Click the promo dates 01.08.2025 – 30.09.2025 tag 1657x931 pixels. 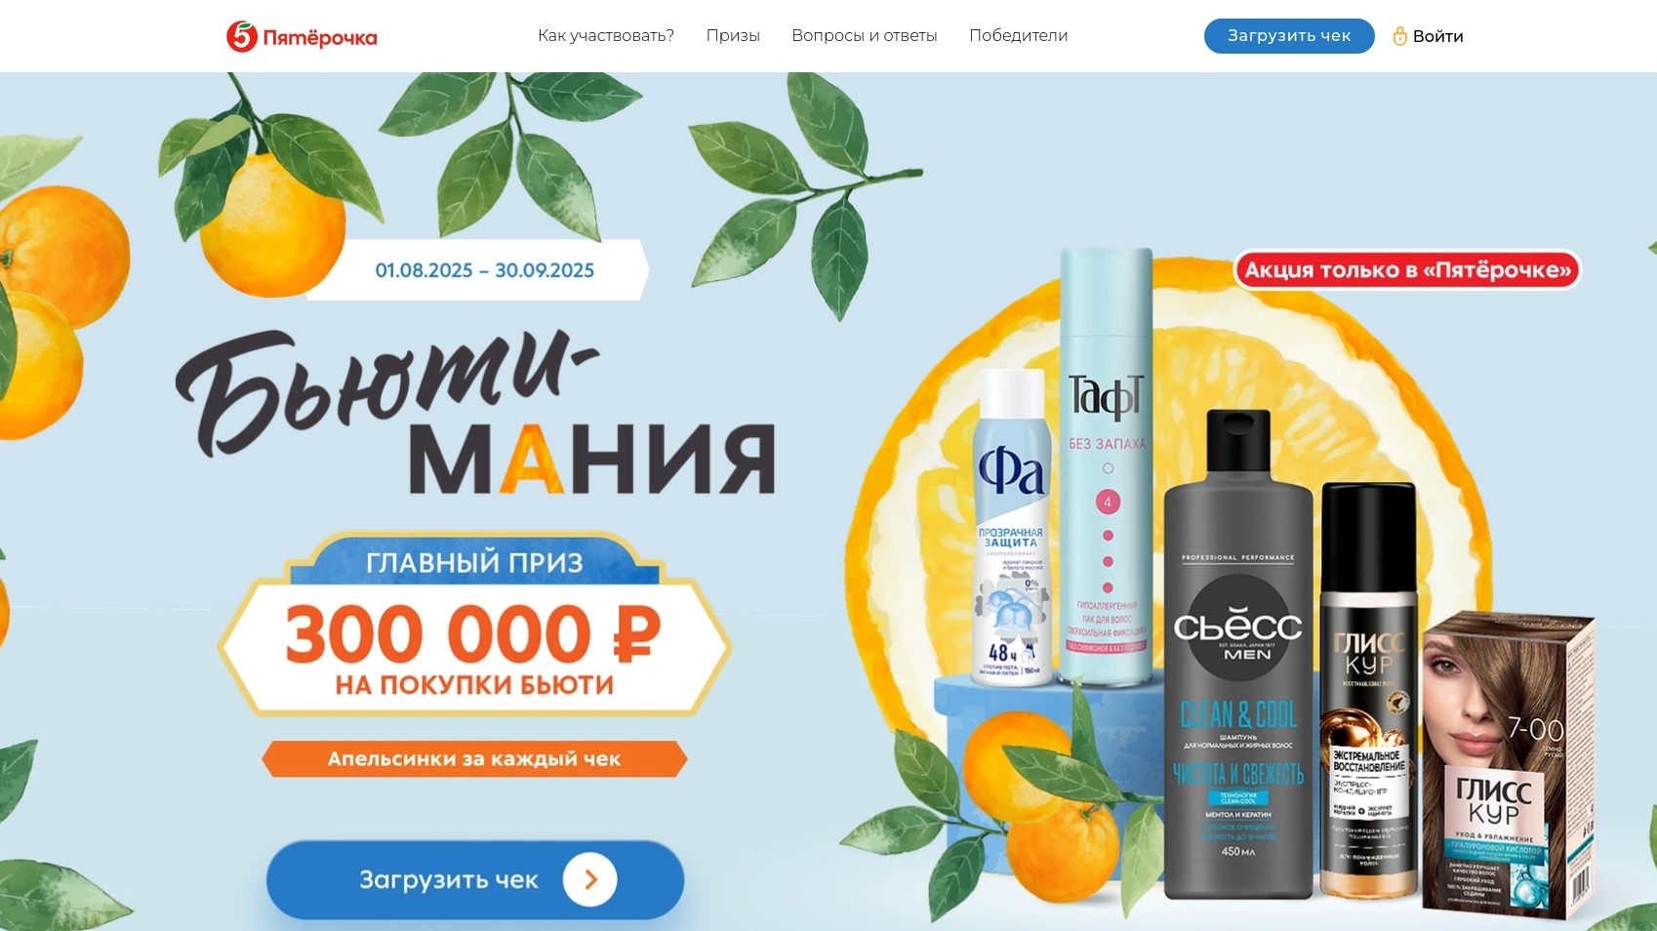484,270
